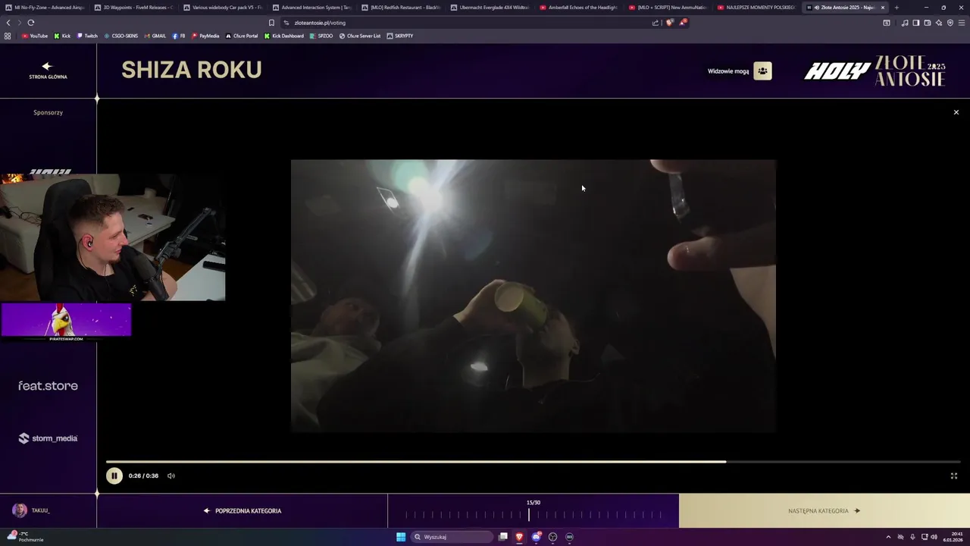Click the Wyszukaj taskbar search box

tap(452, 537)
